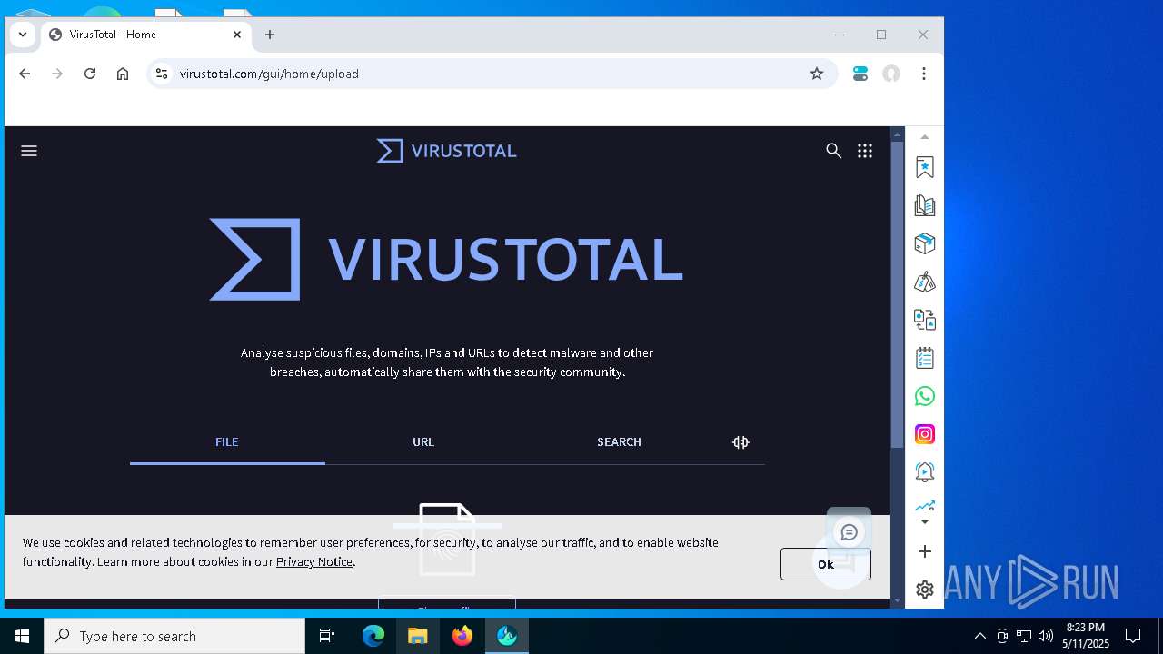This screenshot has height=654, width=1163.
Task: Open the task list calendar sidebar icon
Action: [x=925, y=358]
